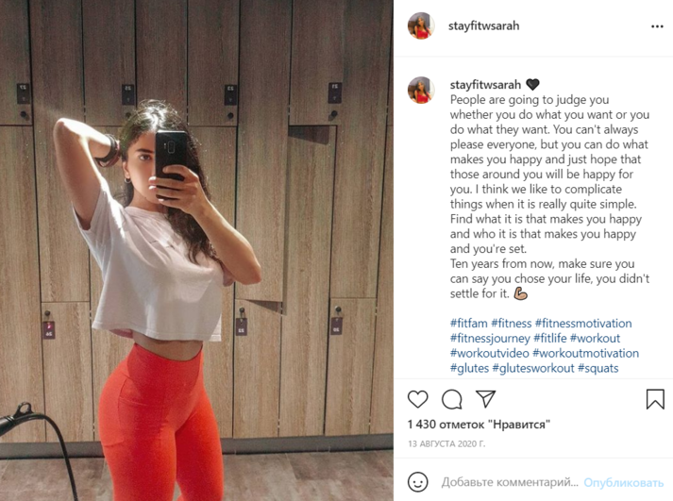Image resolution: width=673 pixels, height=501 pixels.
Task: Open the #fitnessjourney hashtag
Action: pyautogui.click(x=490, y=338)
